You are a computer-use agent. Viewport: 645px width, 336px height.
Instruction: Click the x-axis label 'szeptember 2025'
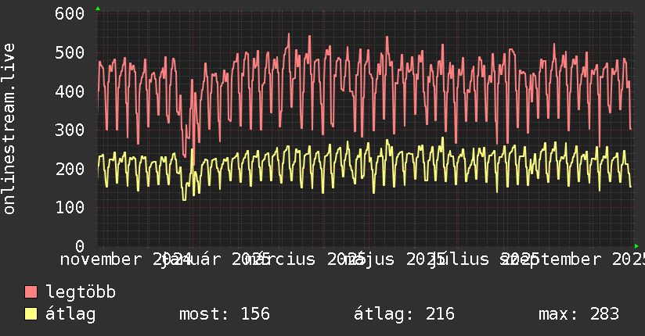click(573, 259)
